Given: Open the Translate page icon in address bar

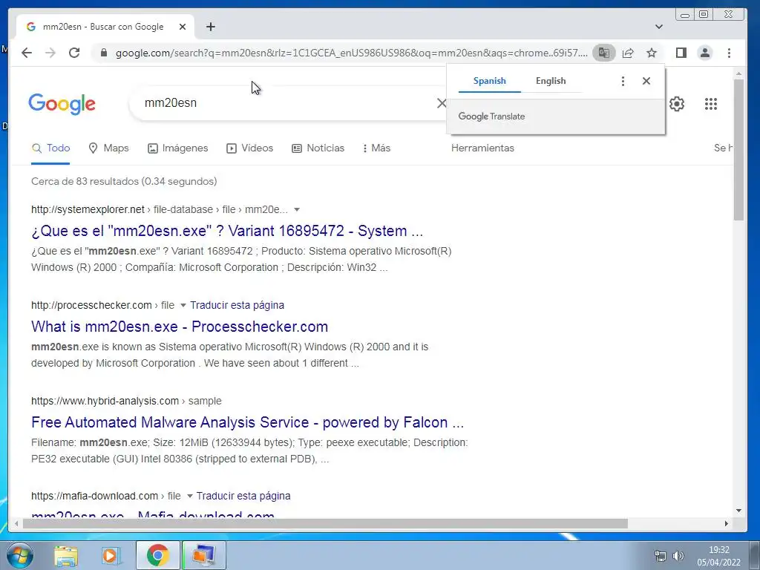Looking at the screenshot, I should (x=604, y=53).
